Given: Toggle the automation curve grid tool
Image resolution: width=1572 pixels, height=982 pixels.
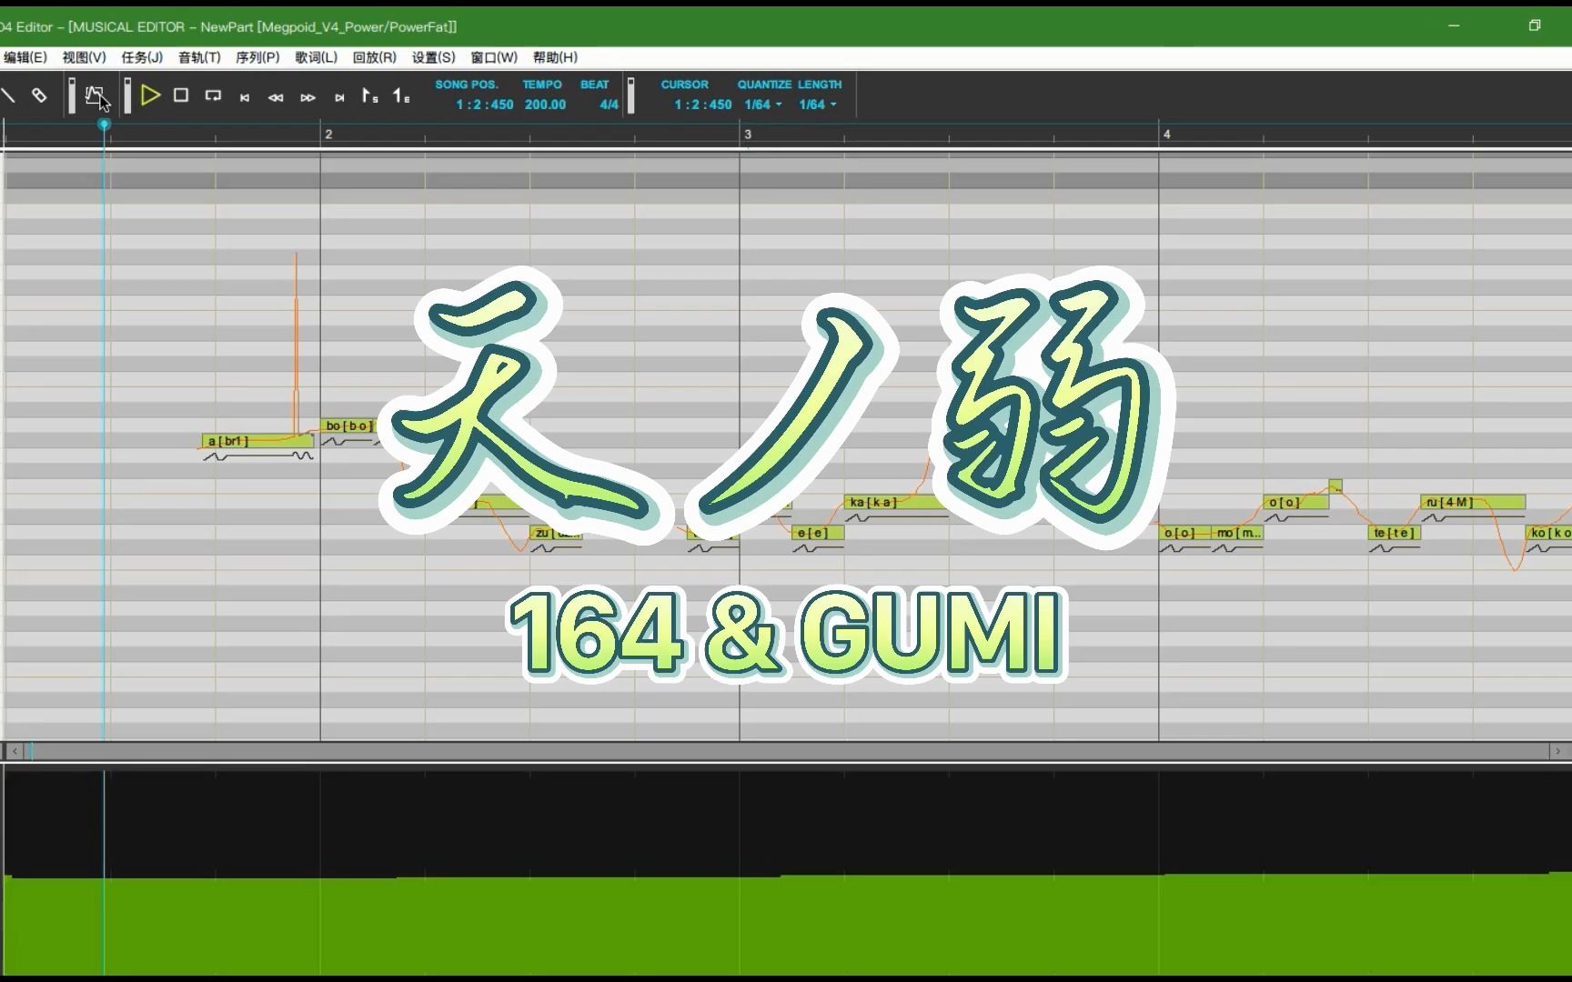Looking at the screenshot, I should 96,95.
